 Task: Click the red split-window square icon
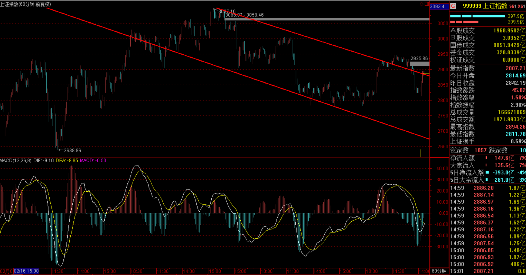[x=427, y=4]
